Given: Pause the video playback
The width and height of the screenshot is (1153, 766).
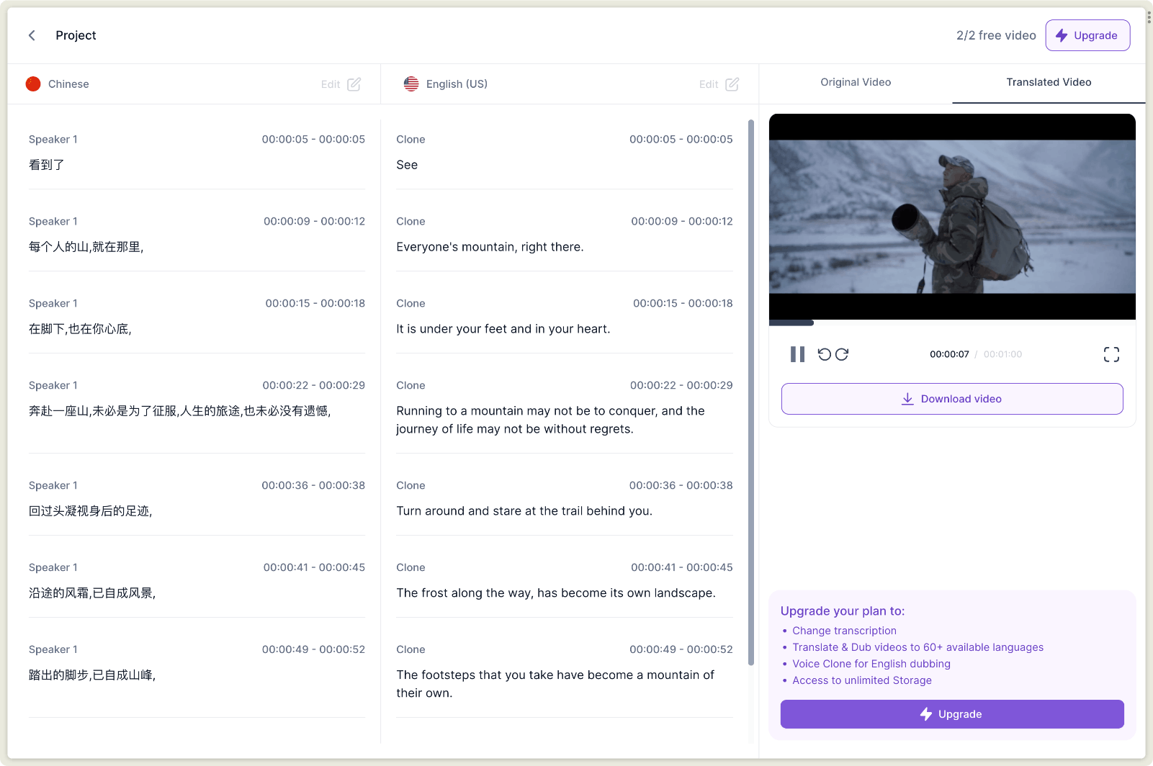Looking at the screenshot, I should click(x=797, y=354).
